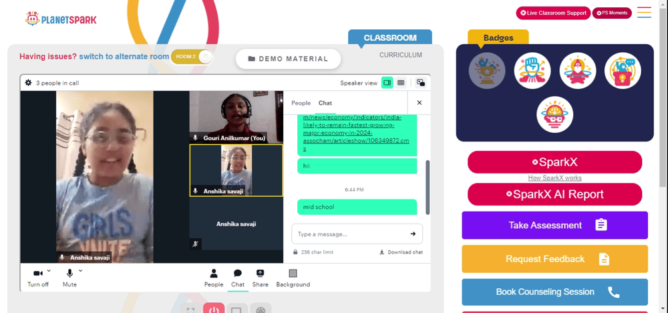
Task: Click Book Counseling Session button
Action: (x=554, y=292)
